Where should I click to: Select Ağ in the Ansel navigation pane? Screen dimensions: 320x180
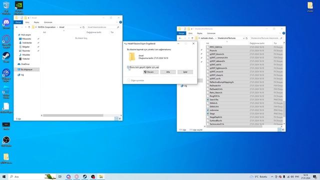click(22, 75)
